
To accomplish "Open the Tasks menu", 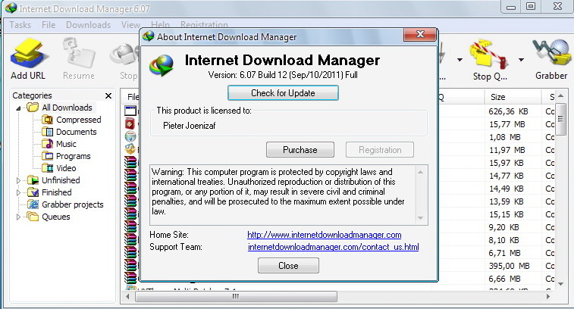I will click(x=20, y=25).
